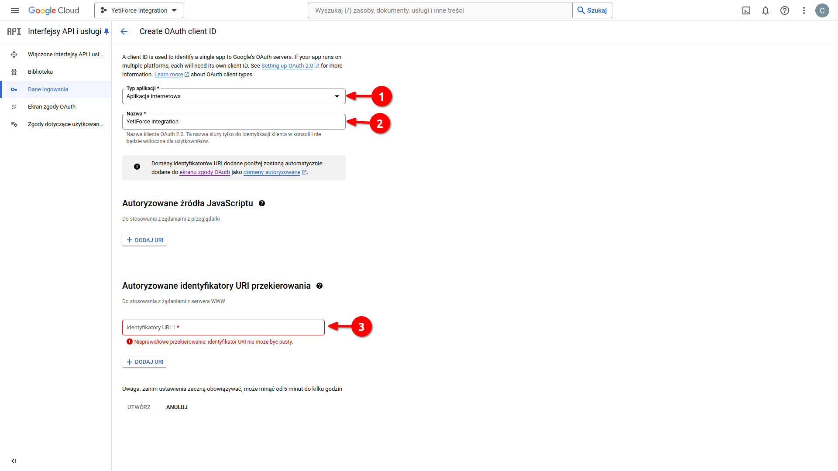
Task: Open the user account avatar
Action: coord(822,10)
